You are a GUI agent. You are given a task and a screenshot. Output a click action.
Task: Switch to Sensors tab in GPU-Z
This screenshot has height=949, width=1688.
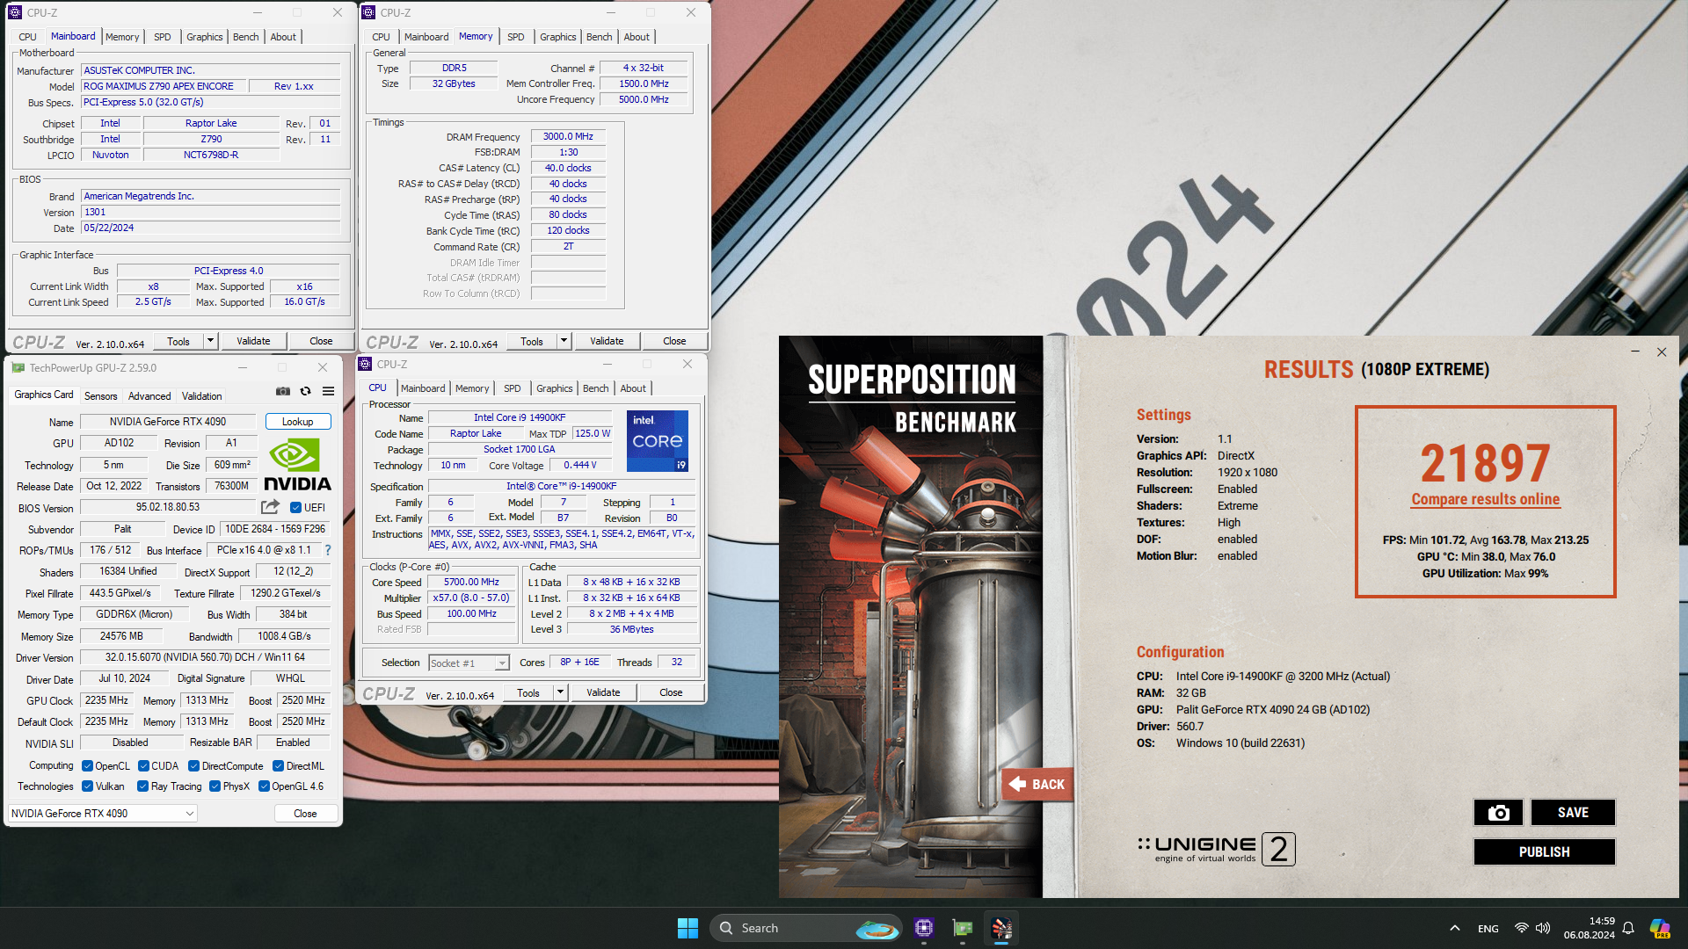pyautogui.click(x=100, y=395)
